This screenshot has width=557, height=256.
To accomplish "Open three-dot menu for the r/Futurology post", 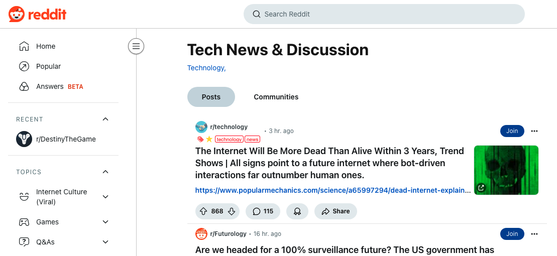I will click(x=534, y=234).
